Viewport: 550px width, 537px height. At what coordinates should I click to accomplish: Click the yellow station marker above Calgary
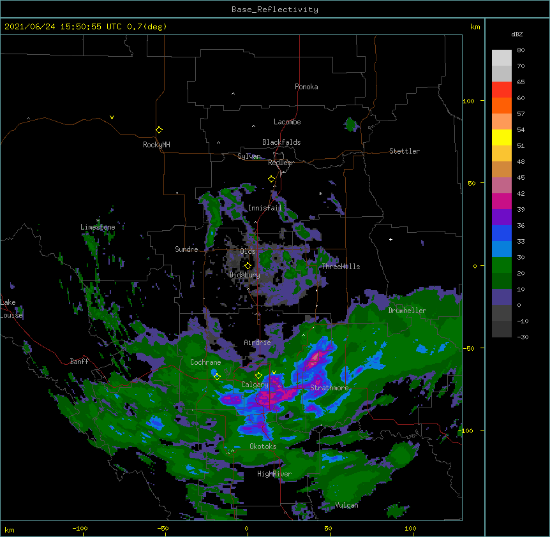coord(258,376)
